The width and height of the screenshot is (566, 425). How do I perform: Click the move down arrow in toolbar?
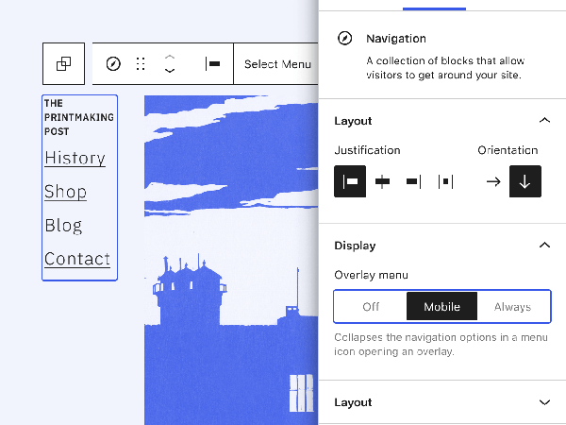170,72
